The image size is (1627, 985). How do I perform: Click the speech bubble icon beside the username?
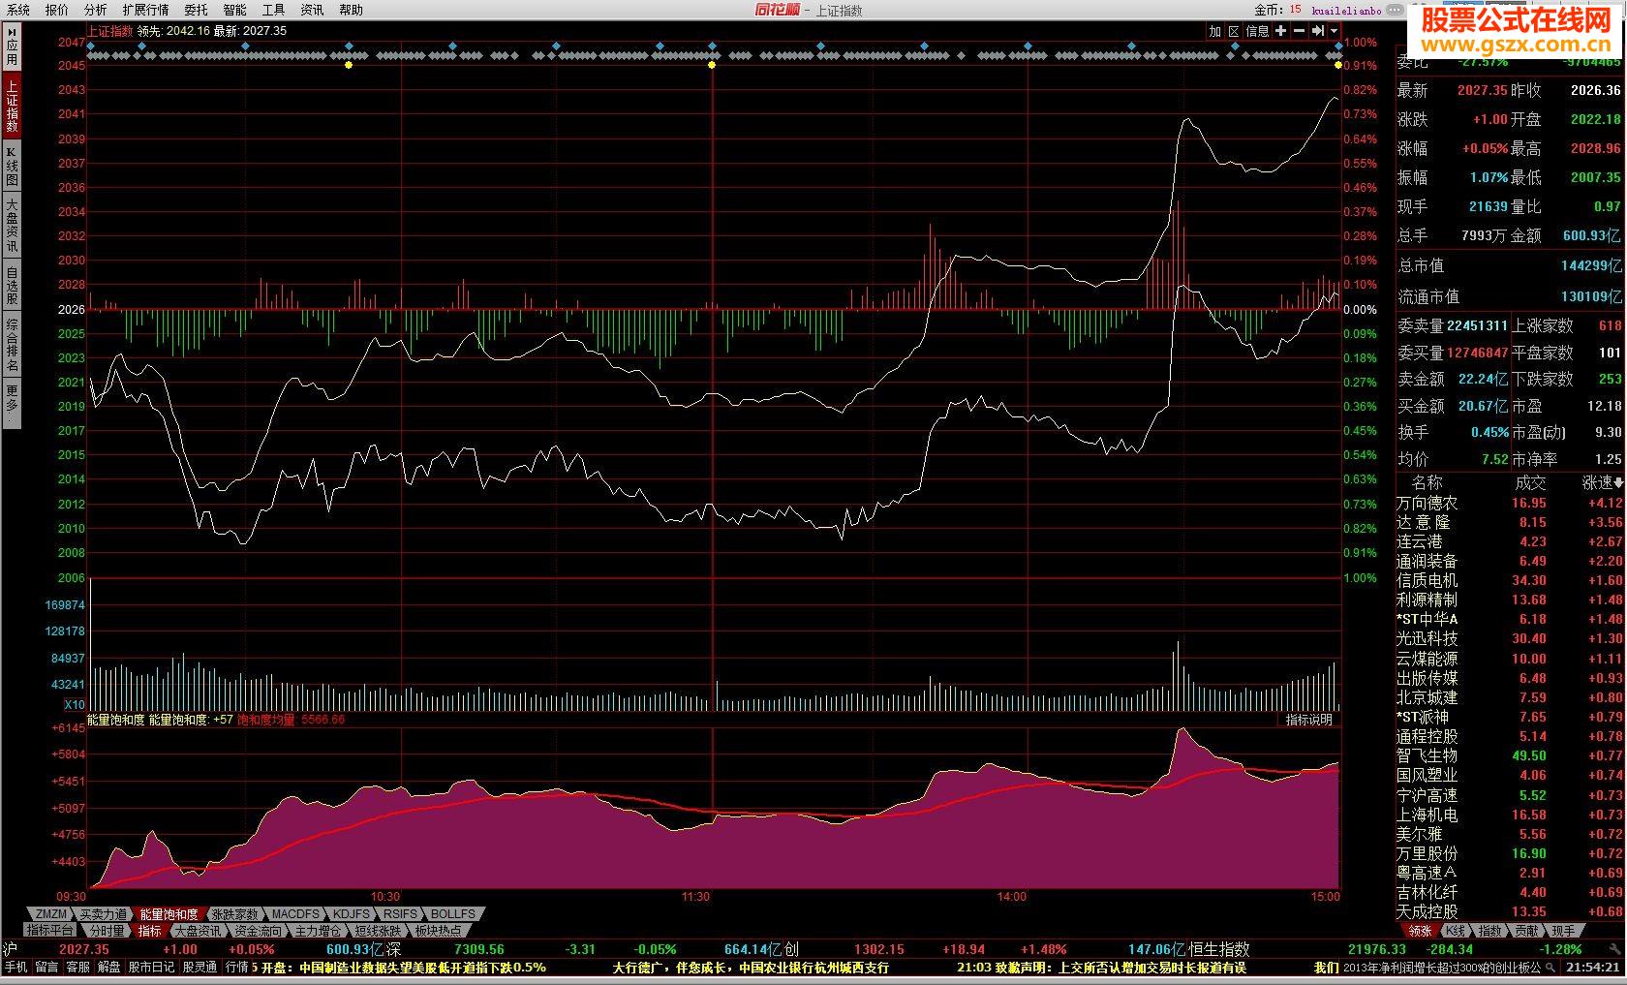(x=1394, y=11)
